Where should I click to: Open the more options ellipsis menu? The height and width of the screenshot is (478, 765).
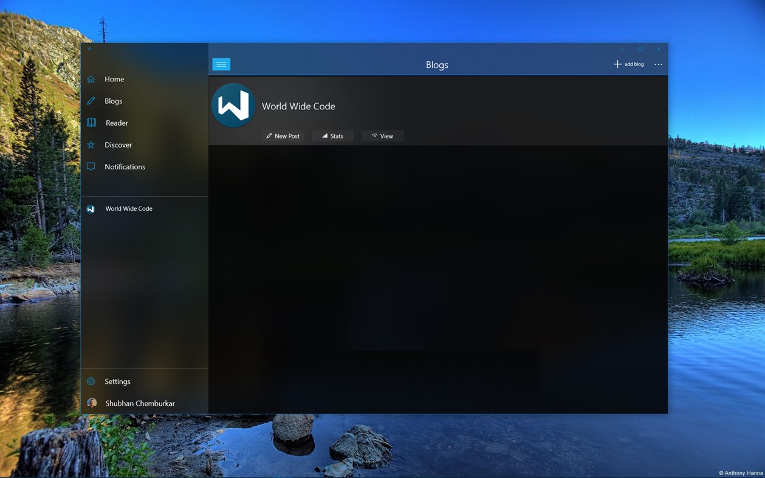658,64
